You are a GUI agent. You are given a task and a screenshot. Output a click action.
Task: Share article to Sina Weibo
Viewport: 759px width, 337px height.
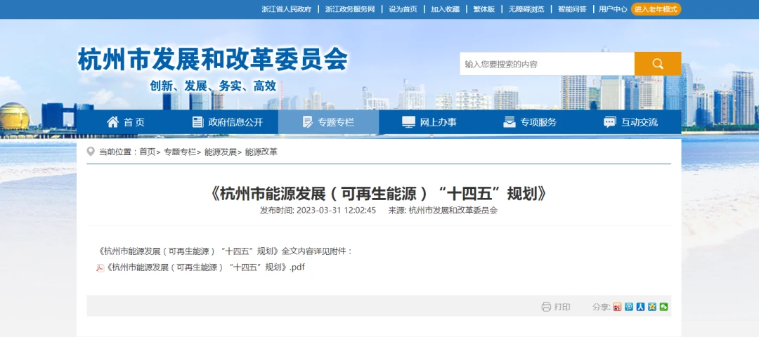617,307
